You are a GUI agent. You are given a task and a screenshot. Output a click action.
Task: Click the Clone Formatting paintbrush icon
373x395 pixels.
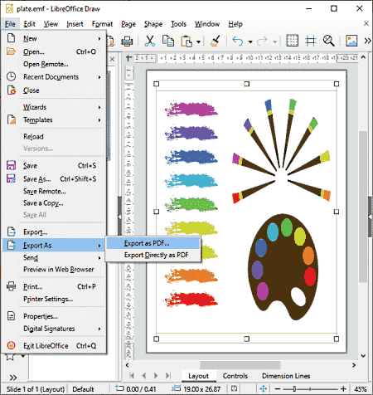click(216, 41)
